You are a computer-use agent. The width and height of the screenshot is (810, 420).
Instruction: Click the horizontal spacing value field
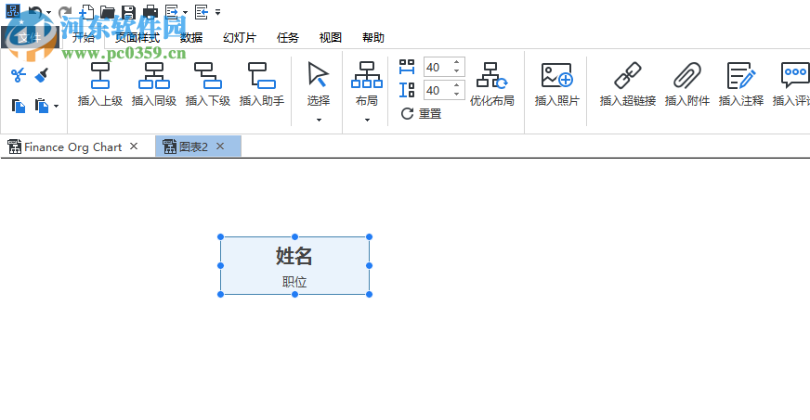(x=438, y=67)
